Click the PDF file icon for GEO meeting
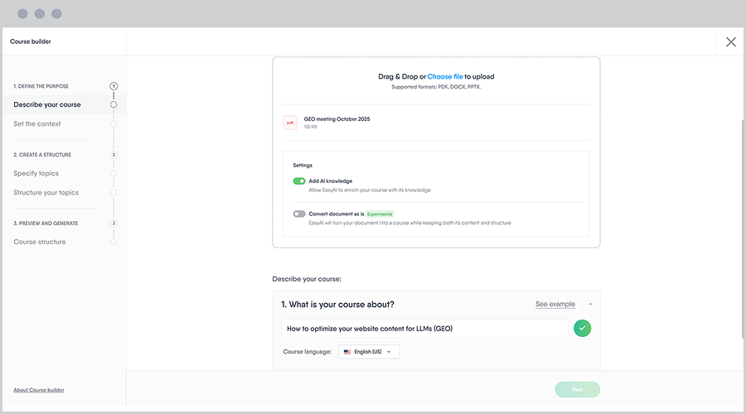 click(290, 123)
